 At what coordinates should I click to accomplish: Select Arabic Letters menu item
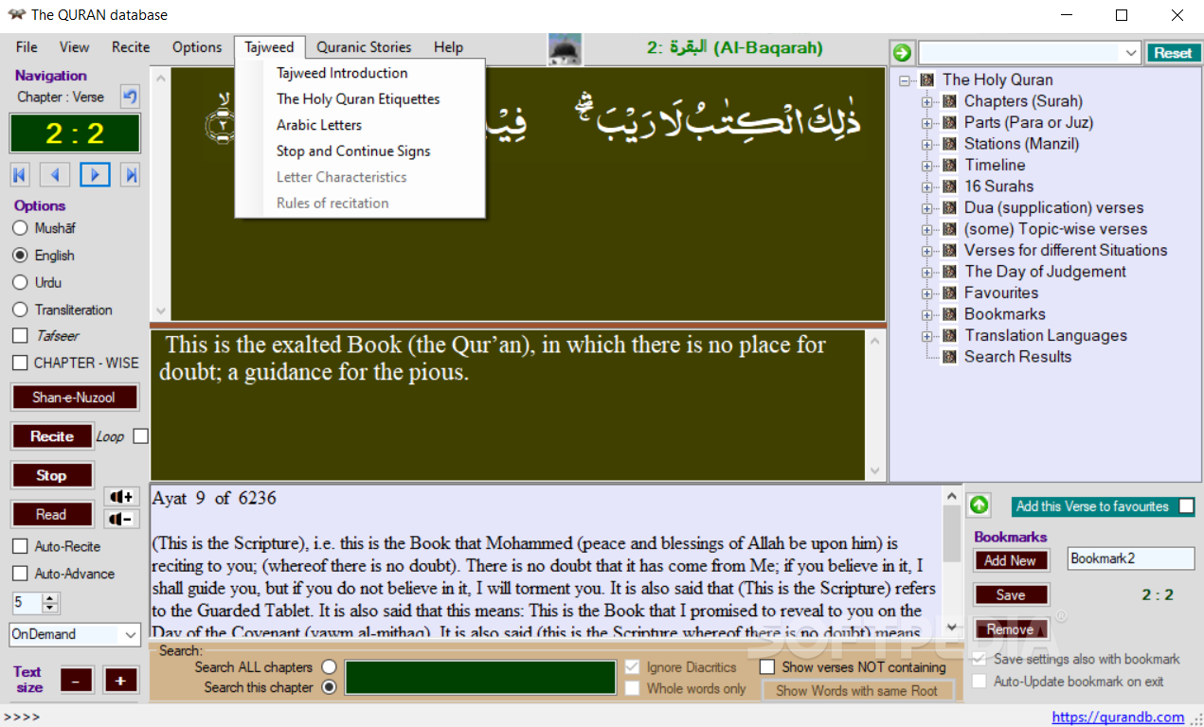coord(319,125)
